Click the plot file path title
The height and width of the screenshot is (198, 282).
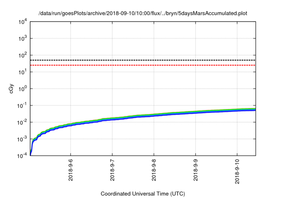[143, 13]
